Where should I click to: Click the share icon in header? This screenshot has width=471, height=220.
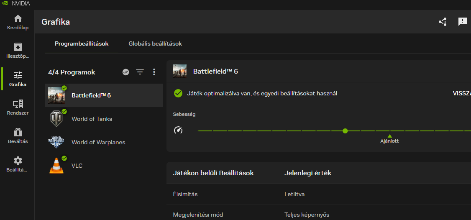(x=443, y=22)
